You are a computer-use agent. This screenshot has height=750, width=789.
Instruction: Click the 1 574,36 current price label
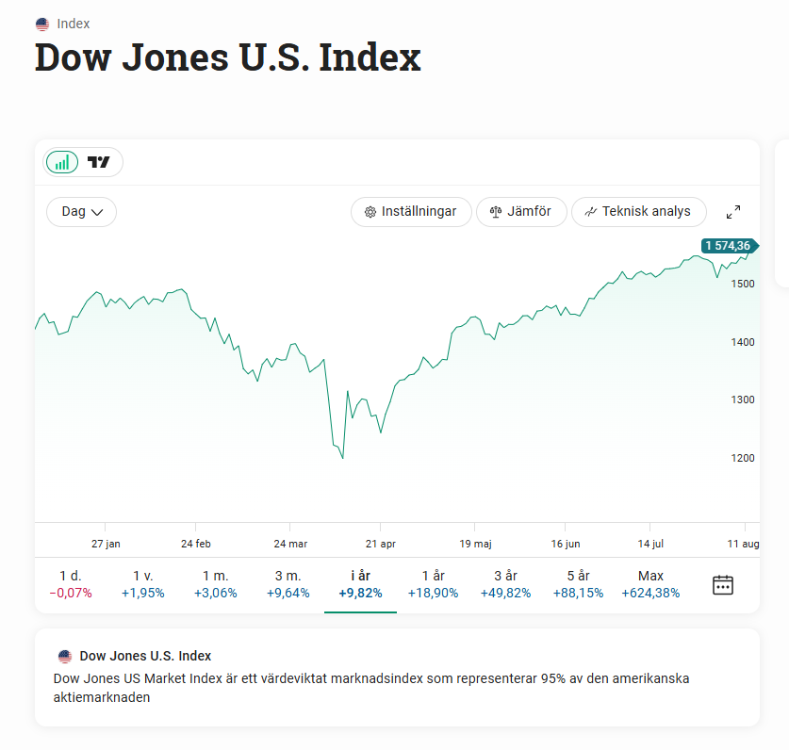[x=727, y=246]
